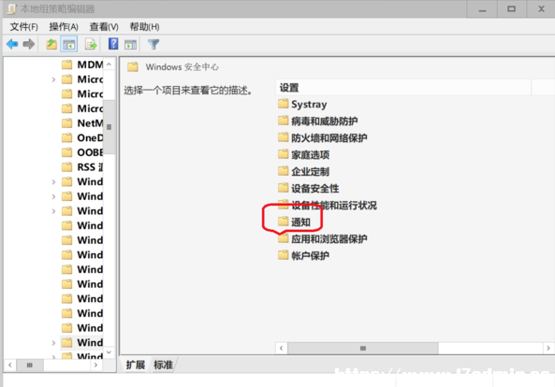Expand the highlighted Wind tree node chevron
The width and height of the screenshot is (555, 387).
53,343
